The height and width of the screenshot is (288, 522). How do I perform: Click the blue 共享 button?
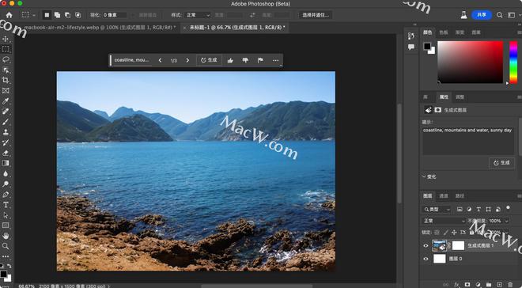coord(482,15)
